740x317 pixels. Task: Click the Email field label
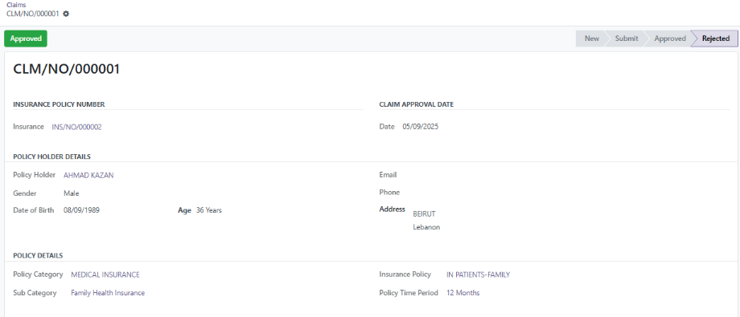(388, 175)
